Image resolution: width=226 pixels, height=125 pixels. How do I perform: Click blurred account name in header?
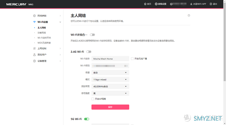click(179, 4)
